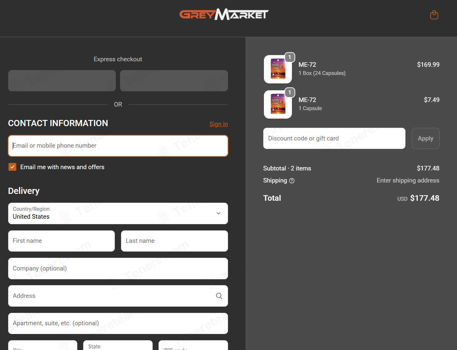The image size is (457, 350).
Task: Click the address search magnifier icon
Action: (219, 296)
